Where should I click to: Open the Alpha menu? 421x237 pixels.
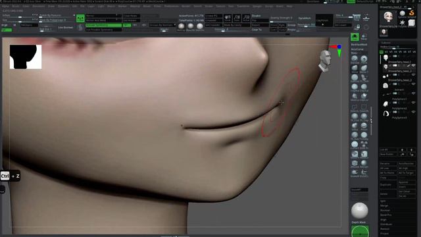[x=5, y=6]
